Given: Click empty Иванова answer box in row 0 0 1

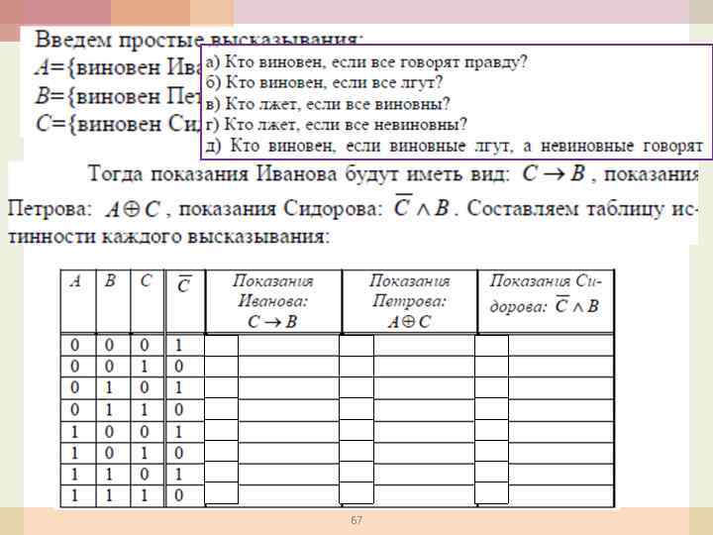Looking at the screenshot, I should [x=222, y=367].
